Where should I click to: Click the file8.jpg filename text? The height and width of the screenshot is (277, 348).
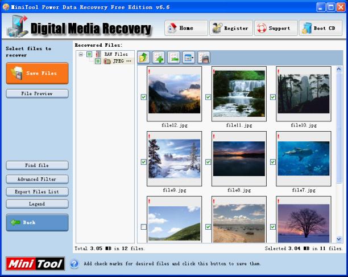[x=239, y=190]
